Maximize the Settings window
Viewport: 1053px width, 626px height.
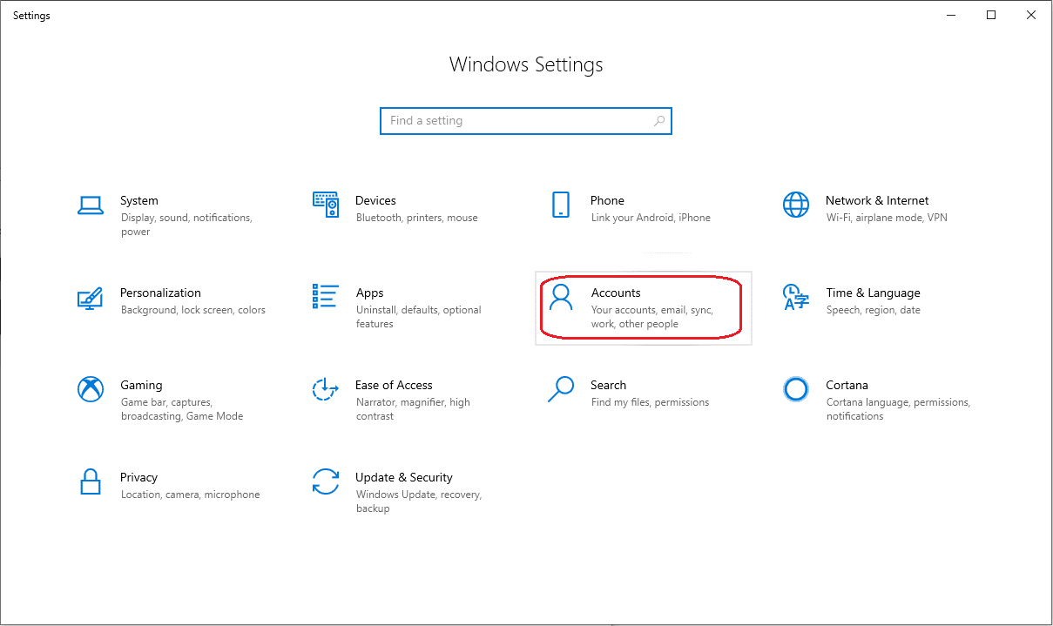point(991,15)
